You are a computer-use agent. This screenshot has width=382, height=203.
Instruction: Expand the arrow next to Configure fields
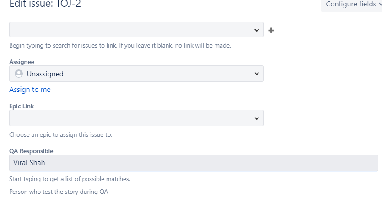pyautogui.click(x=380, y=4)
